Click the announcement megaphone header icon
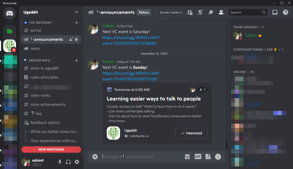The width and height of the screenshot is (293, 169). tap(90, 12)
